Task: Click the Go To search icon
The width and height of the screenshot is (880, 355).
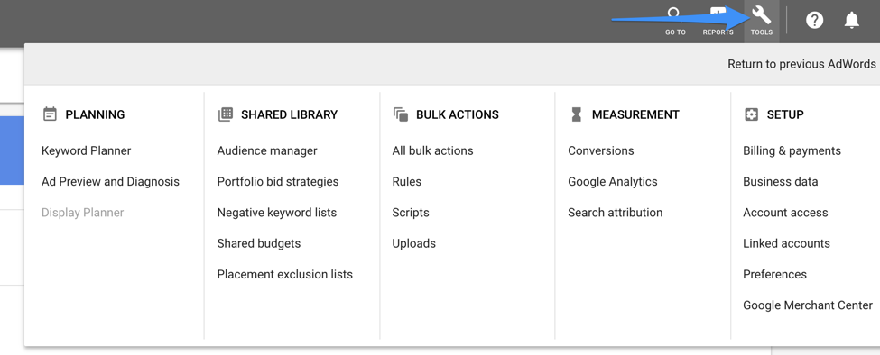Action: click(x=673, y=14)
